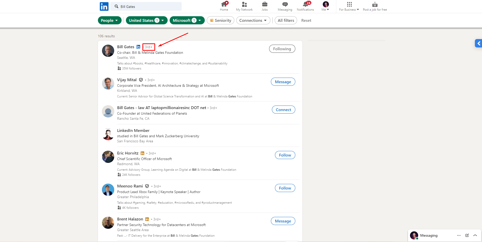Click the Messaging speech bubble icon
The image size is (482, 242).
tap(285, 4)
